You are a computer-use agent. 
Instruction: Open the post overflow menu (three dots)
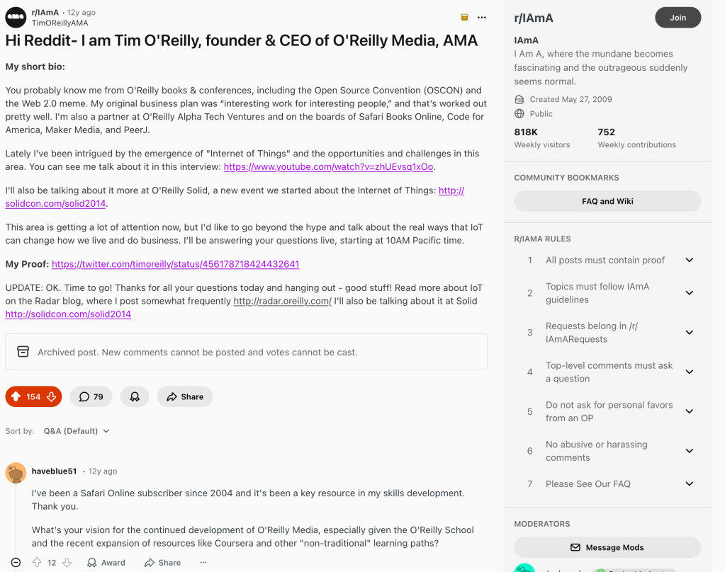(x=482, y=17)
